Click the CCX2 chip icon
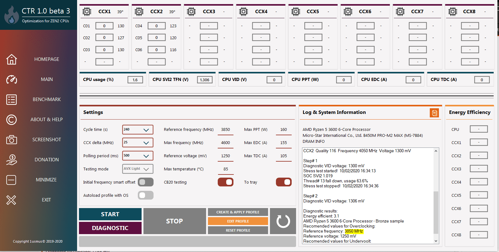Viewport: 499px width, 252px height. coord(139,12)
